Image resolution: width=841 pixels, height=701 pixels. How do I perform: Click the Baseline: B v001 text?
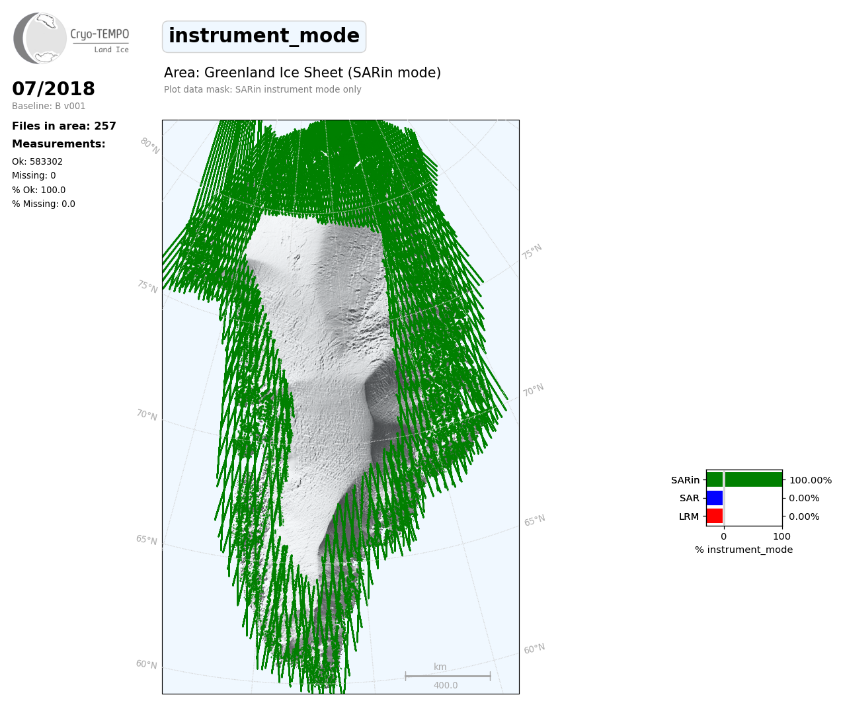pyautogui.click(x=49, y=106)
